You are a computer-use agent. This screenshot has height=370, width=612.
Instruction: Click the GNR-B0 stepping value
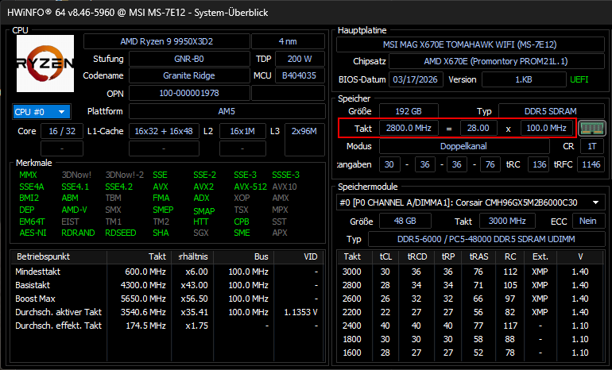[x=189, y=59]
